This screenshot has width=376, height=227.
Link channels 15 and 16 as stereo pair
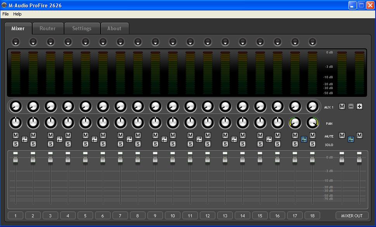[269, 139]
